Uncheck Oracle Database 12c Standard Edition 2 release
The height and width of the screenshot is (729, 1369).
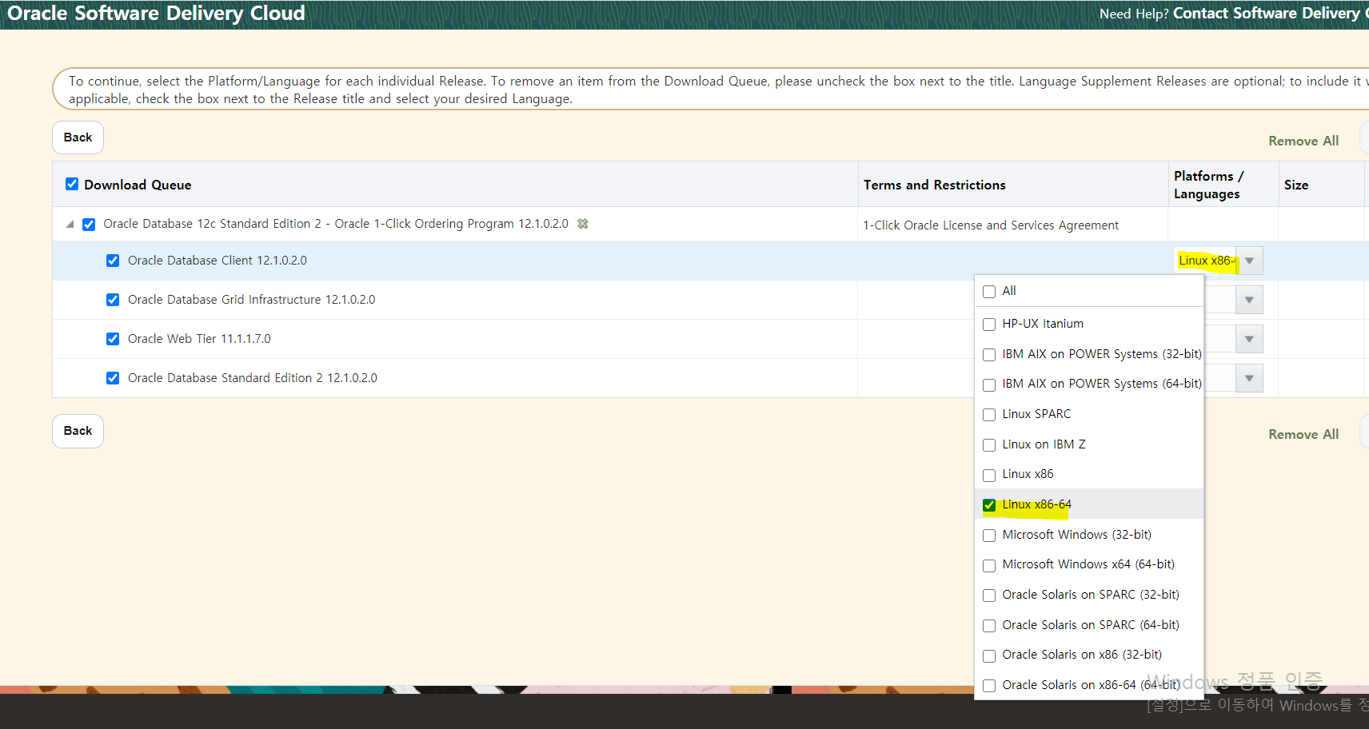point(89,225)
